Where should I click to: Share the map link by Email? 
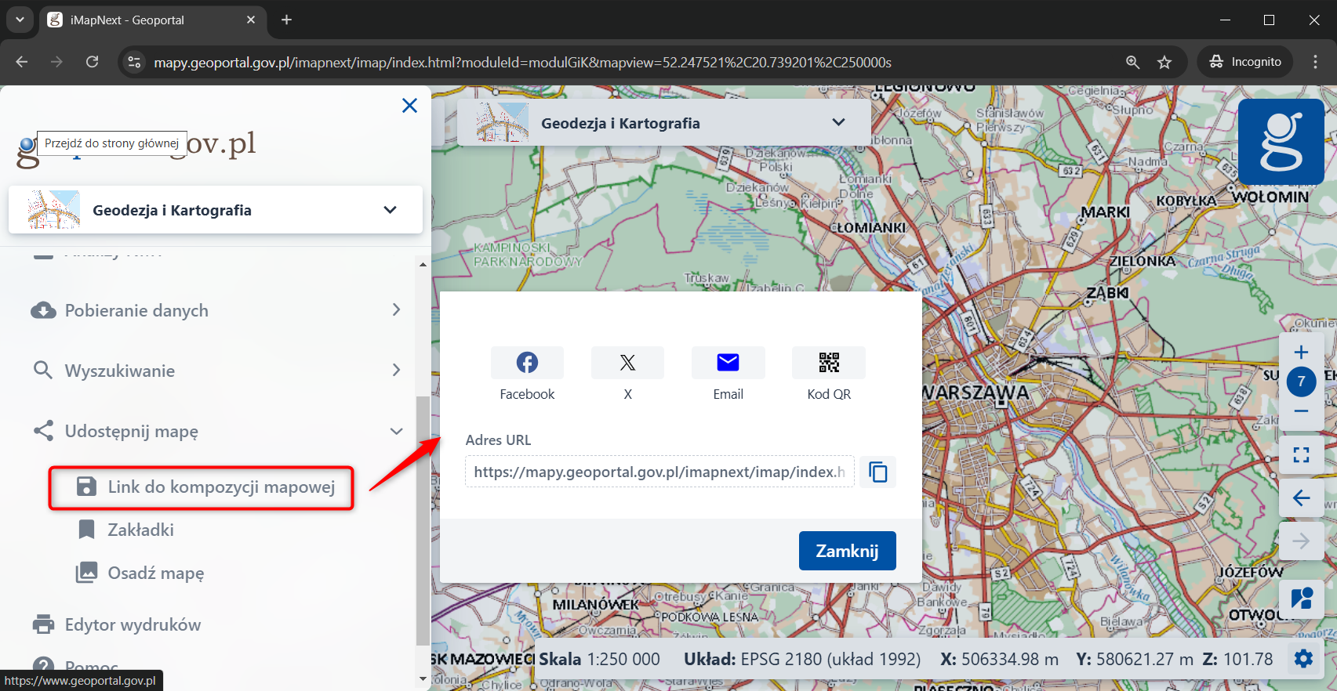click(x=728, y=363)
